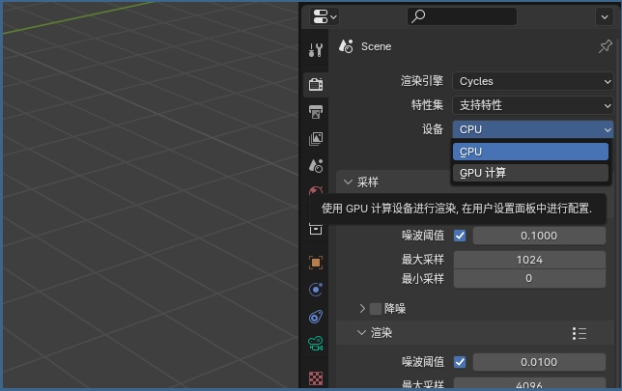Open the Render properties tab
Viewport: 622px width, 391px height.
(316, 84)
